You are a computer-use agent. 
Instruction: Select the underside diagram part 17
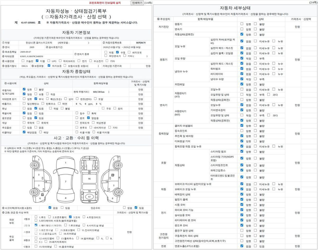[x=89, y=197]
